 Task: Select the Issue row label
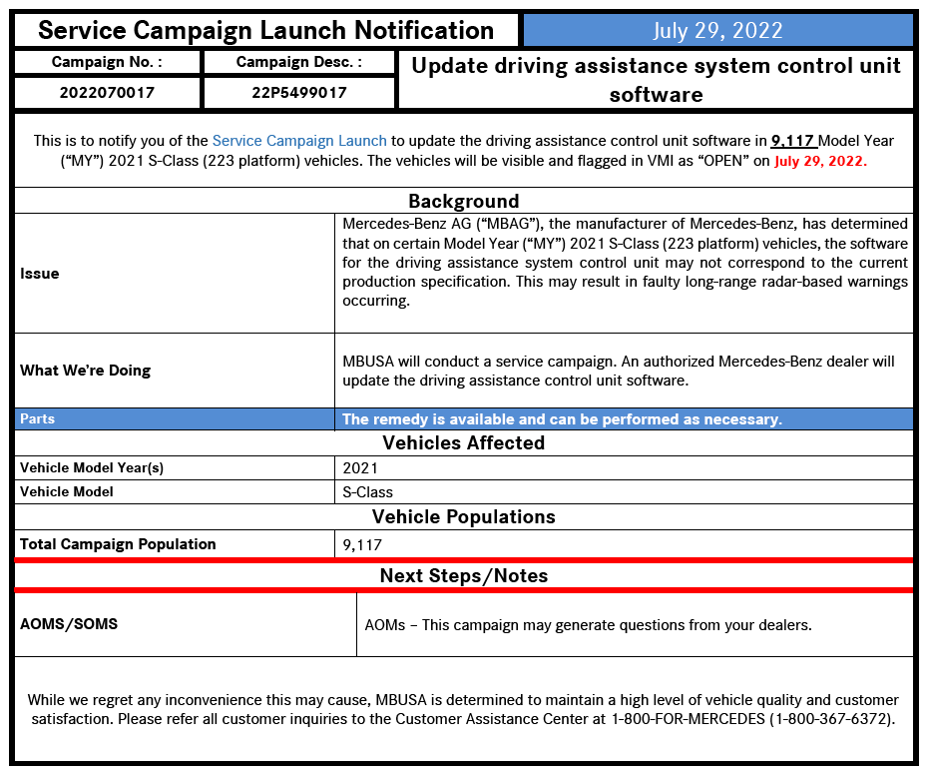click(x=40, y=274)
